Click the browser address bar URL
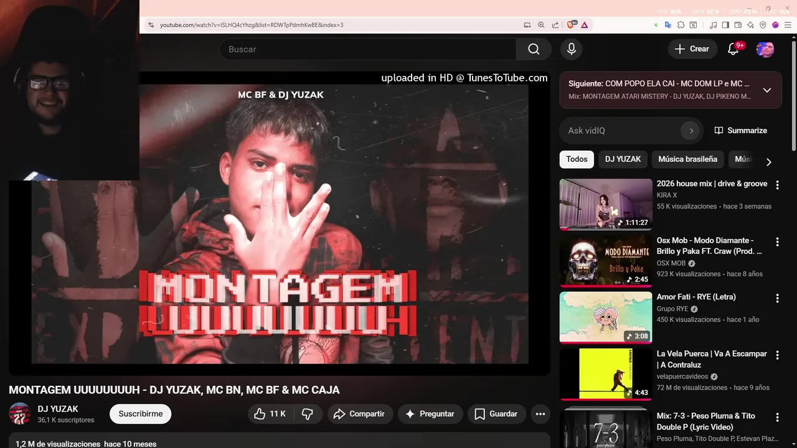The height and width of the screenshot is (448, 797). click(252, 25)
